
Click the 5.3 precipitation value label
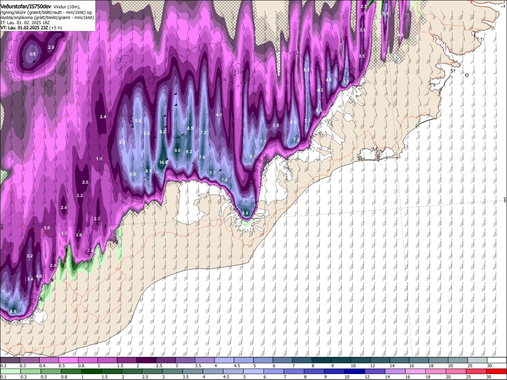(x=293, y=122)
